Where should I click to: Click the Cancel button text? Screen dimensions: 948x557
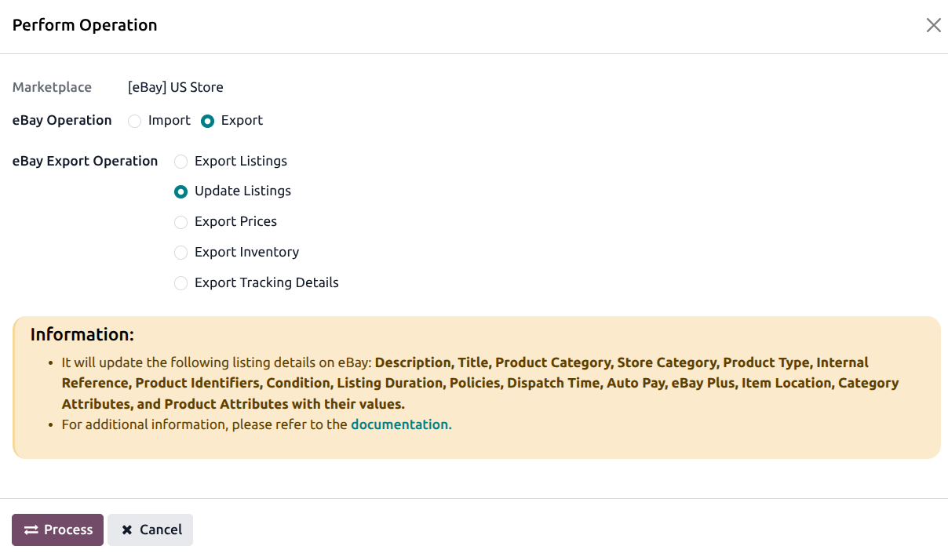[161, 530]
